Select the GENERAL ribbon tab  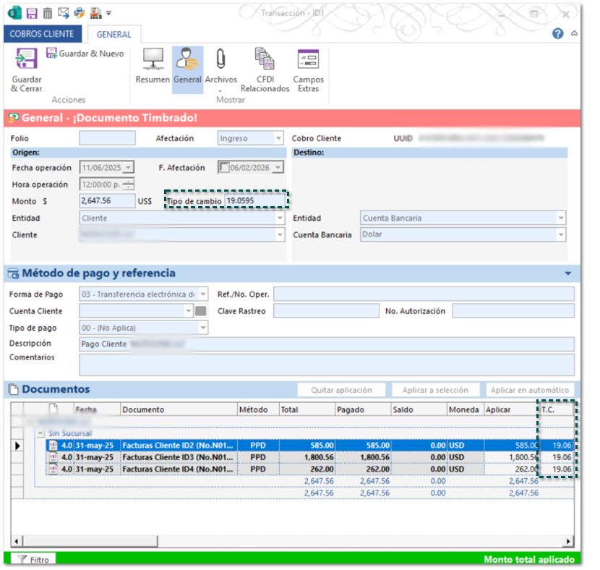pos(114,34)
